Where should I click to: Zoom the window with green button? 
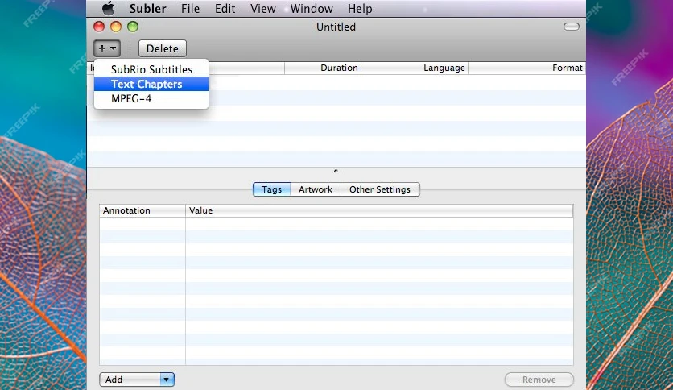133,27
